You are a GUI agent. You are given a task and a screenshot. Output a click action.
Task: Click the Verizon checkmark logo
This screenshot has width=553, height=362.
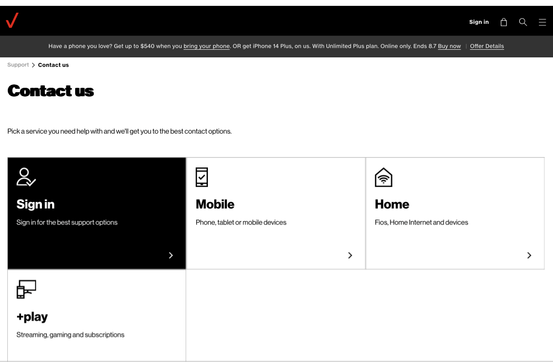coord(12,20)
